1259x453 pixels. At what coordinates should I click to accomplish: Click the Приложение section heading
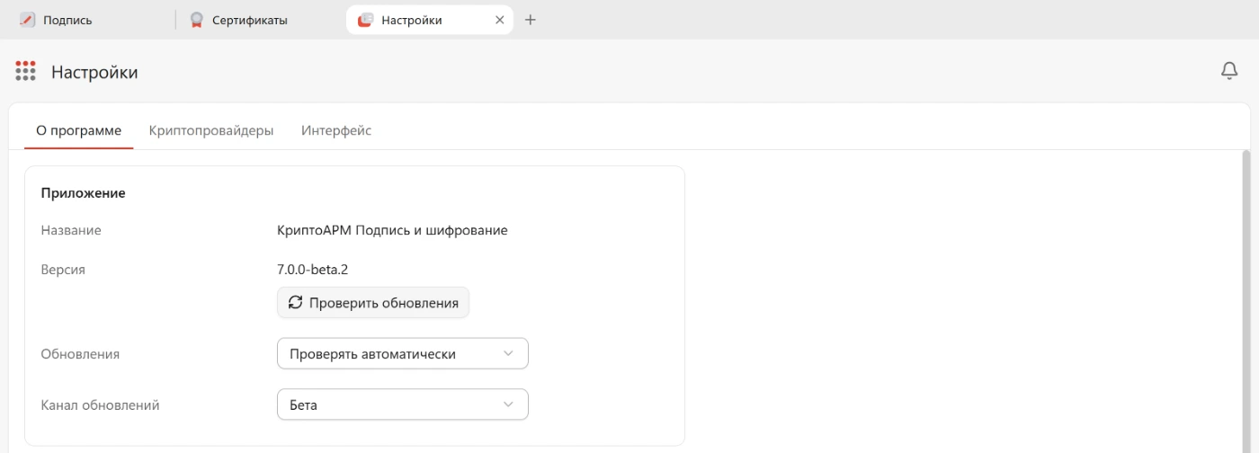[x=83, y=192]
